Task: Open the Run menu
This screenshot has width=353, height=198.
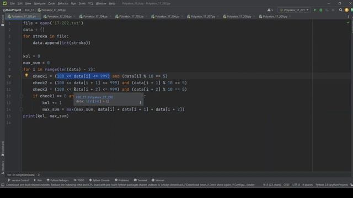Action: [73, 4]
